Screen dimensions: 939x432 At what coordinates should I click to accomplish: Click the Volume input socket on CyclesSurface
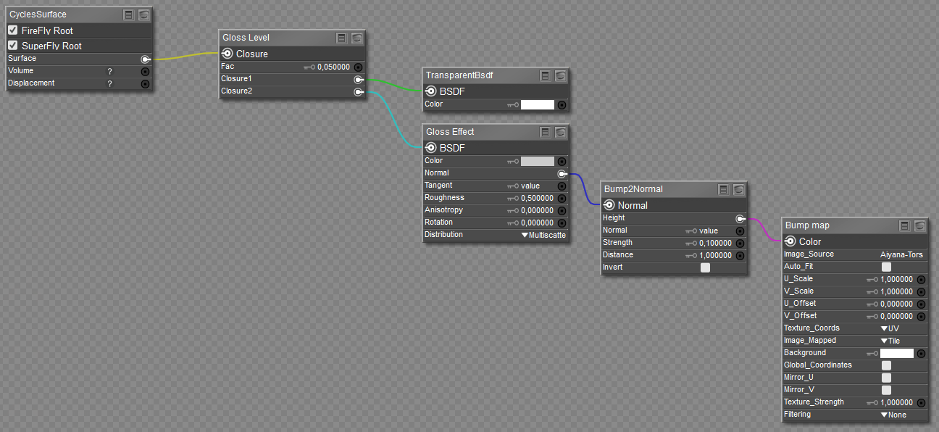click(x=145, y=72)
